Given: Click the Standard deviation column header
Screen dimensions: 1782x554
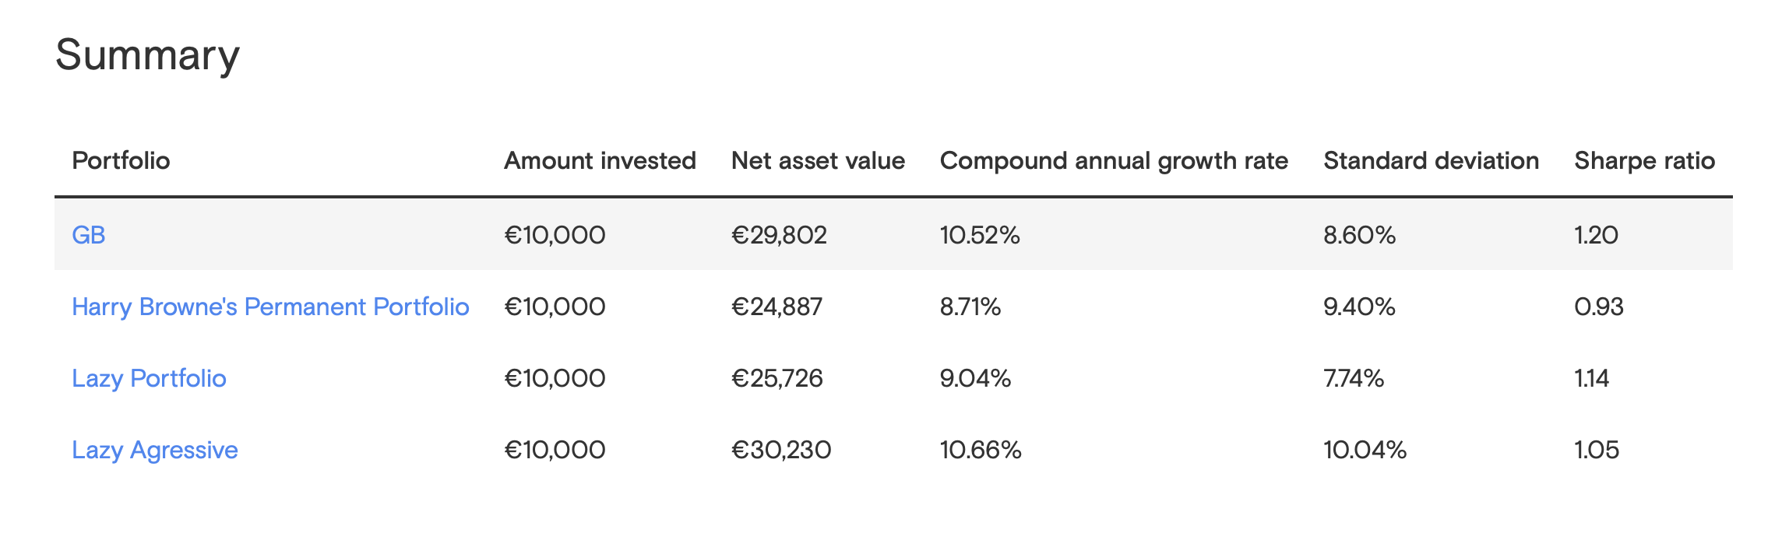Looking at the screenshot, I should [x=1431, y=160].
